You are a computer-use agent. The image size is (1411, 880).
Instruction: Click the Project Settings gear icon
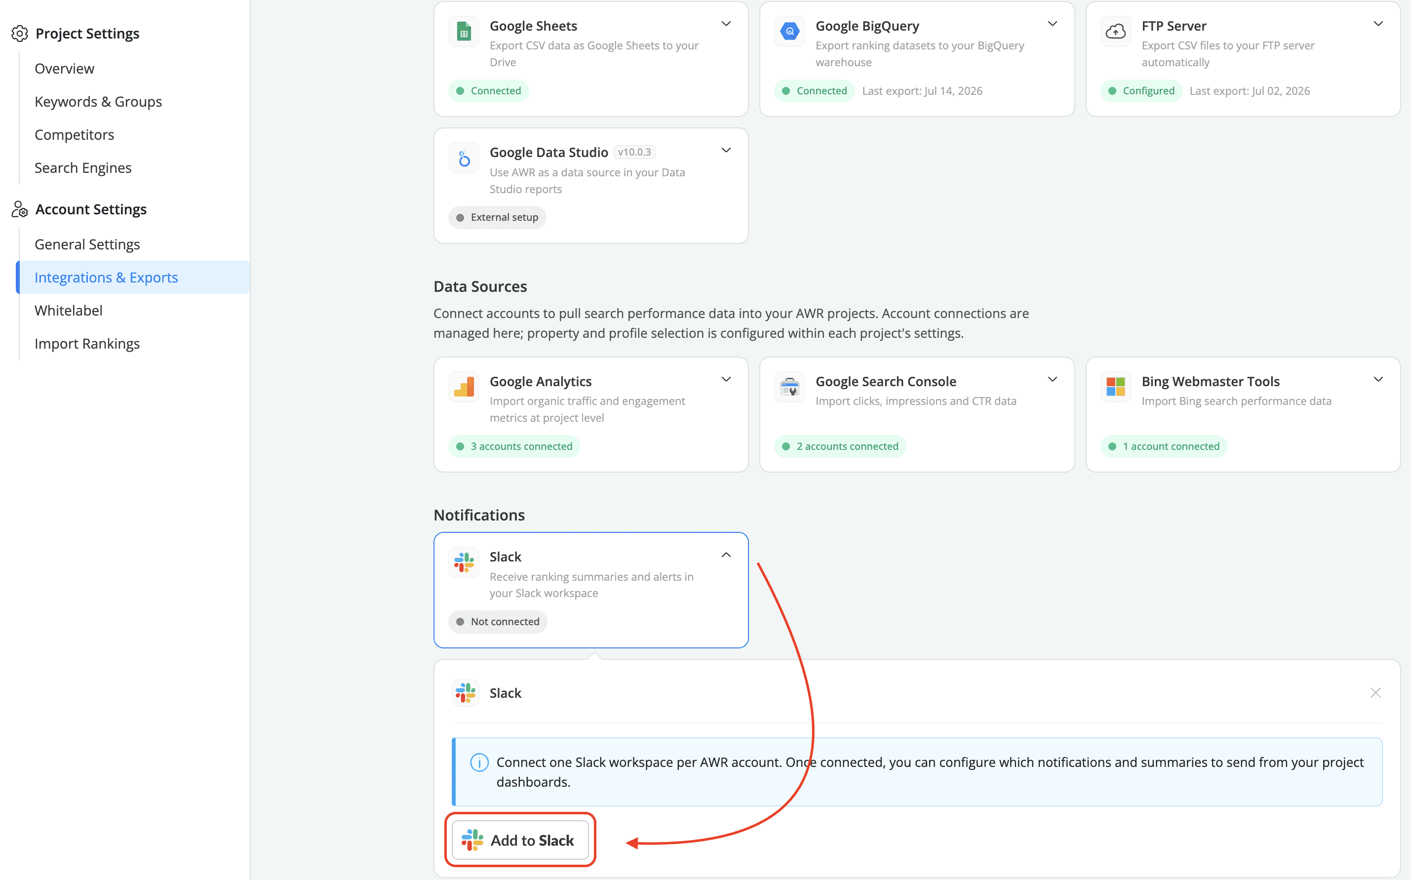point(19,34)
